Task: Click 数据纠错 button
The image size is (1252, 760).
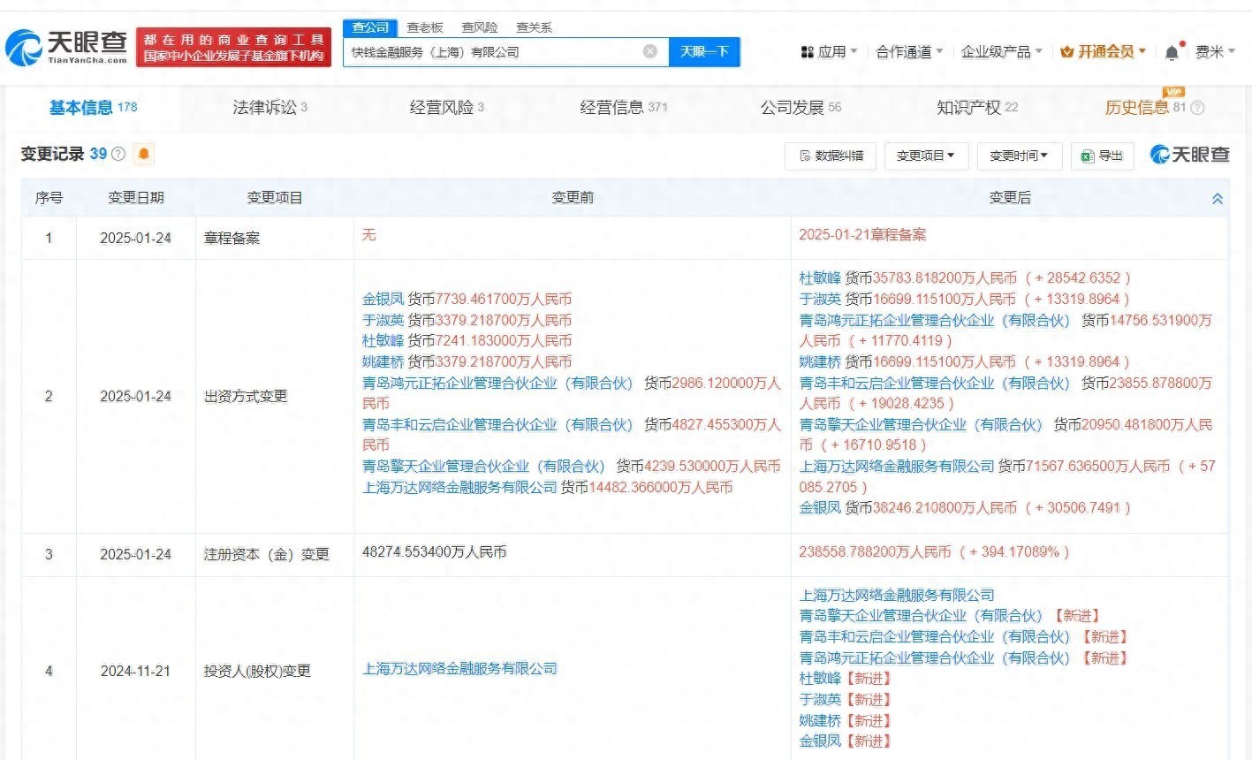Action: point(831,156)
